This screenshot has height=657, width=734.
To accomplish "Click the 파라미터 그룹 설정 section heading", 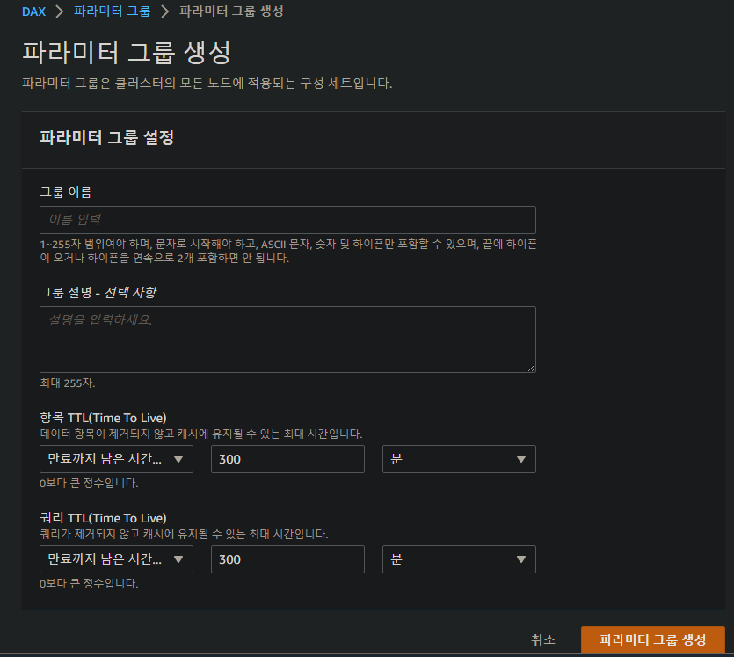I will tap(106, 138).
